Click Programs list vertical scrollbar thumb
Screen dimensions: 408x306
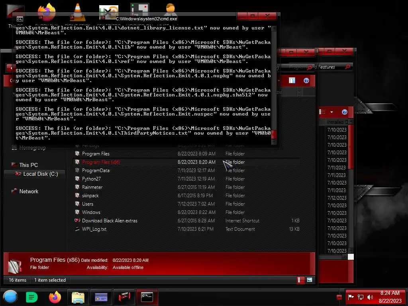[351, 147]
